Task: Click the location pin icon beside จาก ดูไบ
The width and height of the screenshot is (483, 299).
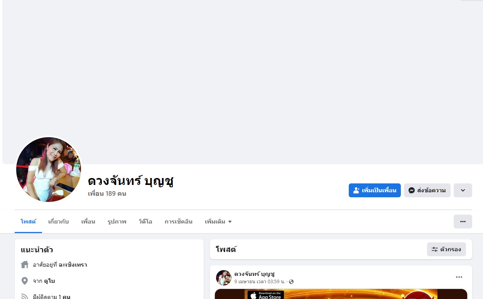Action: coord(25,281)
